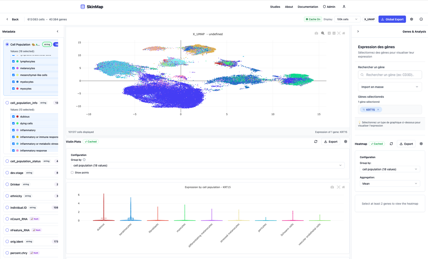The height and width of the screenshot is (259, 428).
Task: Export the violin plot data
Action: coord(330,141)
